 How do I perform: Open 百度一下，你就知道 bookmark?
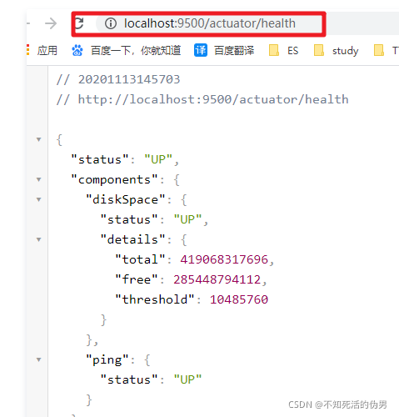(x=136, y=51)
